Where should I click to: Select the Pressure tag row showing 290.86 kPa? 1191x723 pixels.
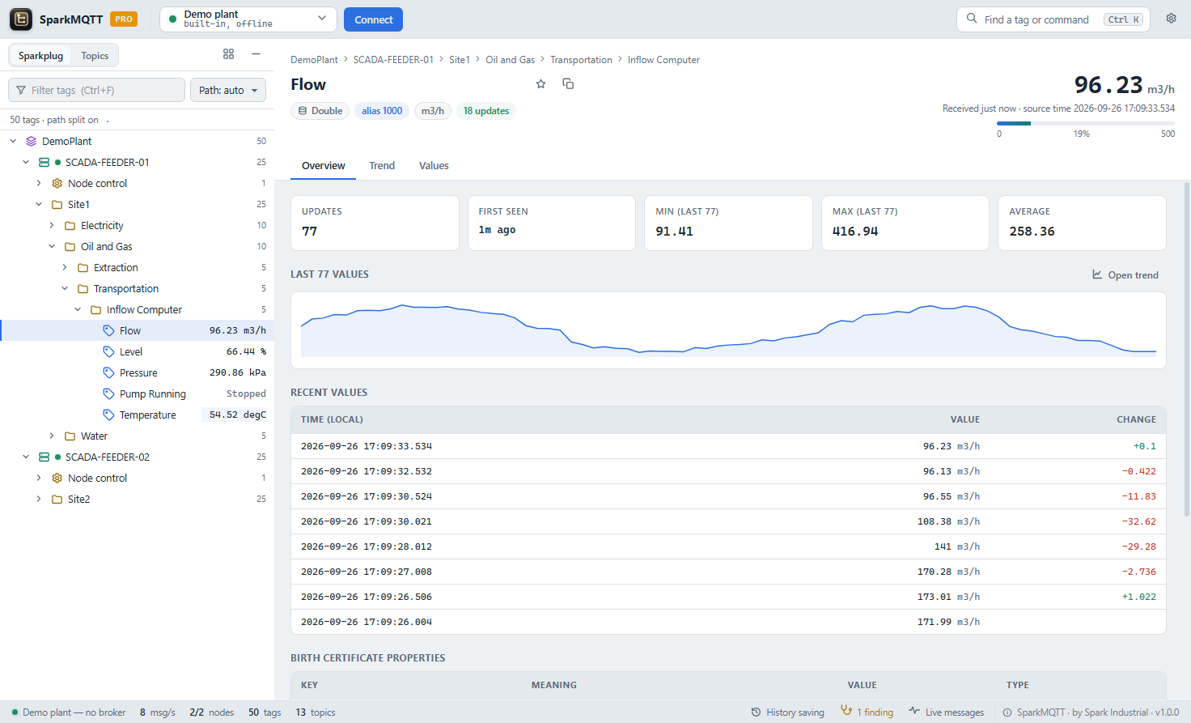pos(138,372)
